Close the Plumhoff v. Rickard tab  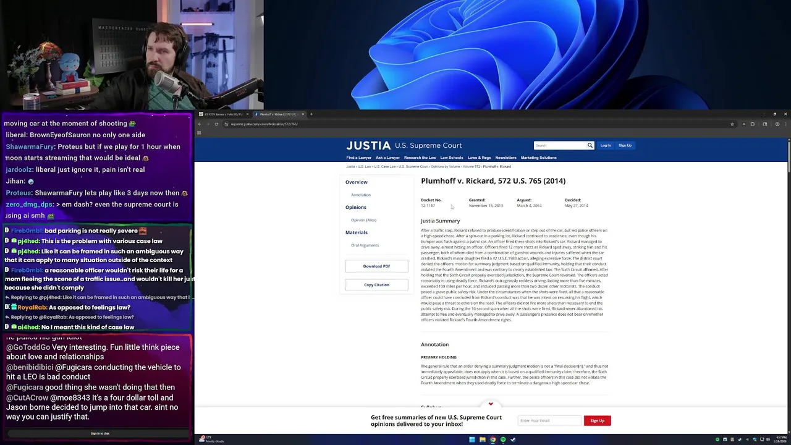(x=303, y=114)
